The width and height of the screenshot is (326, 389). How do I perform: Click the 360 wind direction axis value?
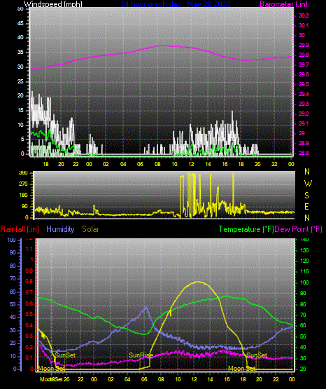tap(23, 173)
